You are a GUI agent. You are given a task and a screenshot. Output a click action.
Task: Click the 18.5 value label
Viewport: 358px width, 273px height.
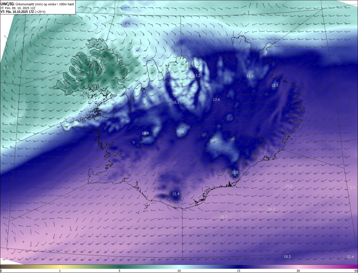[x=288, y=257]
